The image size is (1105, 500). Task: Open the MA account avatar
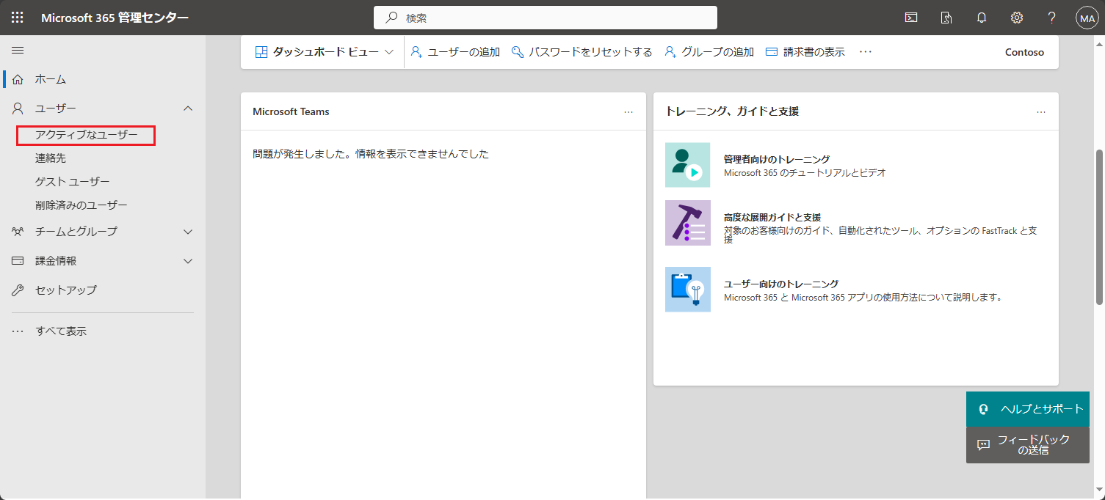(x=1087, y=18)
